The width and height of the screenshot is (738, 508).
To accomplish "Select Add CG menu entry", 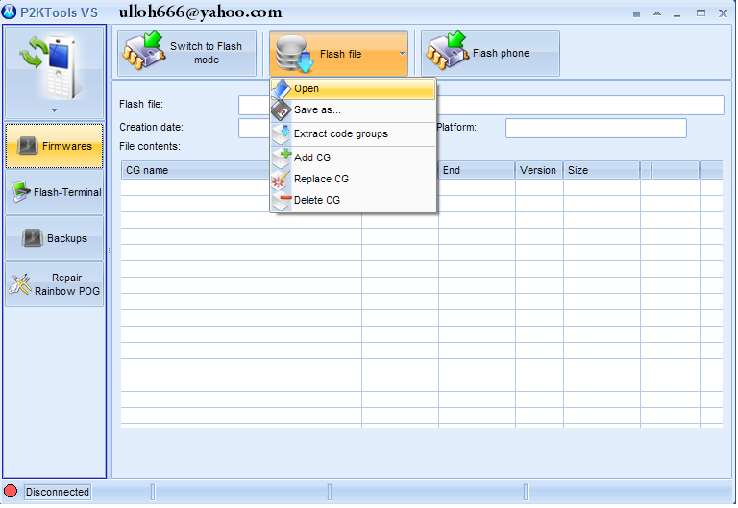I will click(353, 158).
